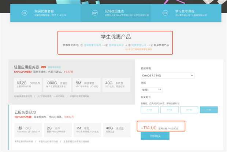Click the 1核 CPU spec card under ECS
Image resolution: width=227 pixels, height=152 pixels.
(x=28, y=130)
